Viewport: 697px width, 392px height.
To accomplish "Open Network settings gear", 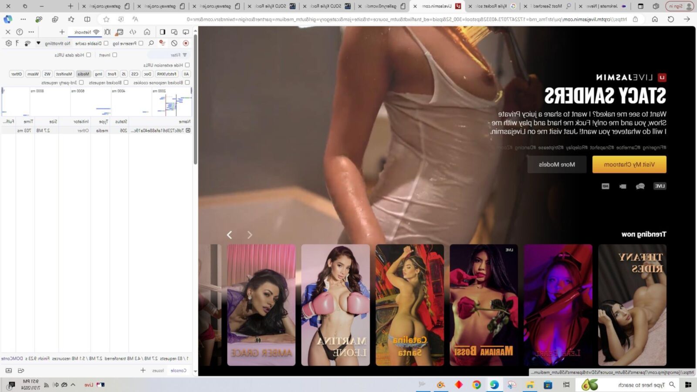I will pyautogui.click(x=8, y=43).
